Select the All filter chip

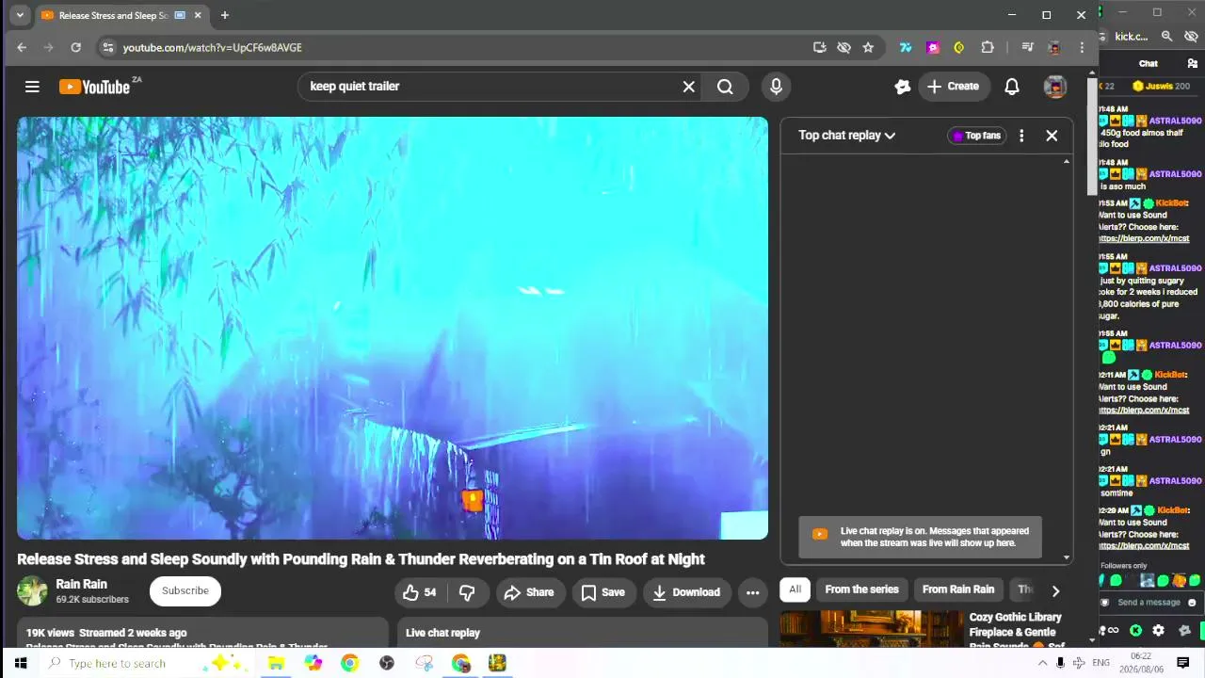click(x=795, y=590)
